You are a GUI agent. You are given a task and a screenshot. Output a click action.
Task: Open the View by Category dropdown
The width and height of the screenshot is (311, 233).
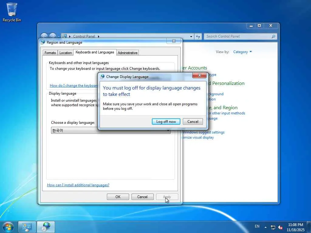(242, 52)
